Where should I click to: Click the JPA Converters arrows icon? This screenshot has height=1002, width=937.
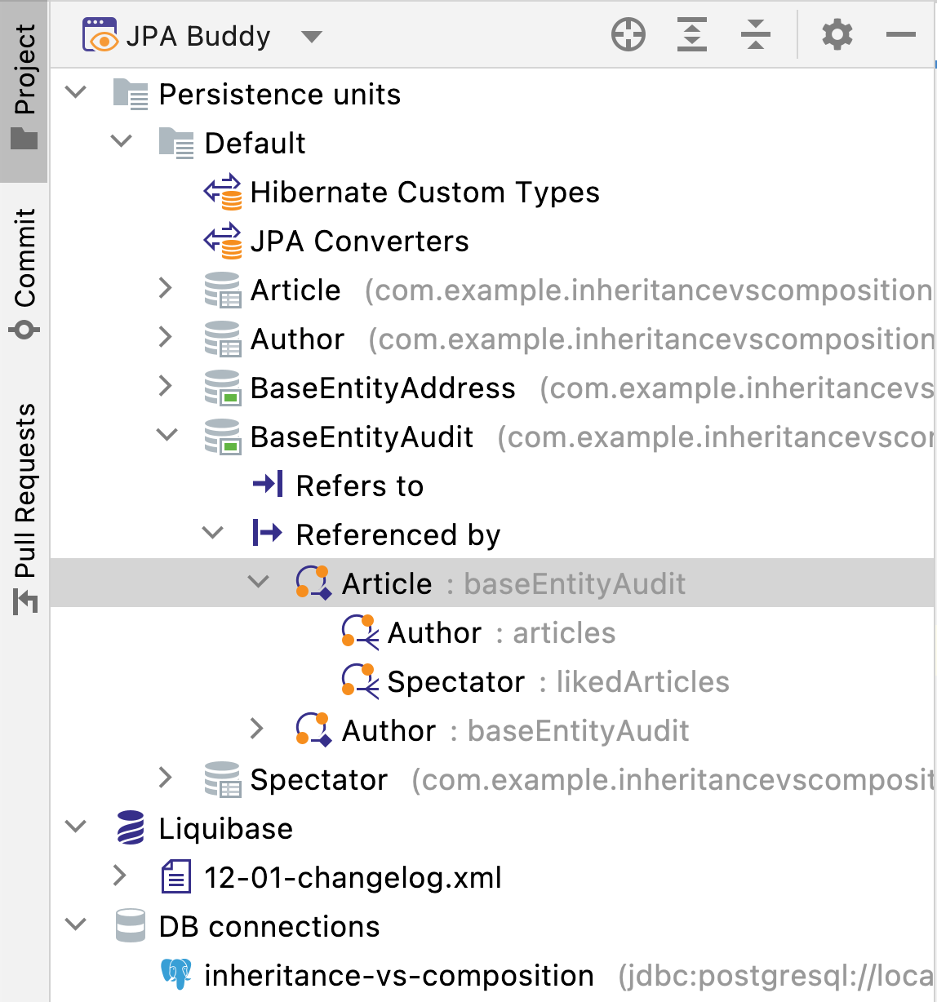pyautogui.click(x=223, y=242)
